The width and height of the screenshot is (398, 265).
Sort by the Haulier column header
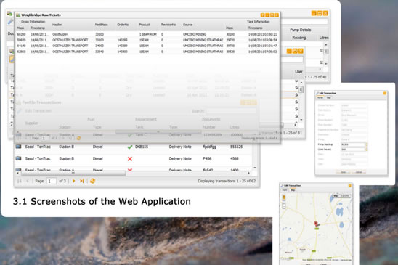[x=57, y=25]
